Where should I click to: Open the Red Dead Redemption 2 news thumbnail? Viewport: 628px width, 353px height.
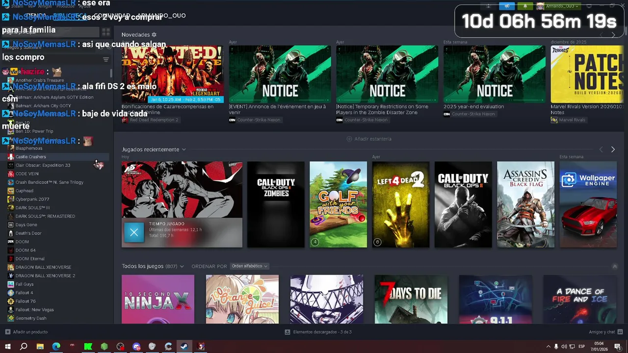tap(172, 74)
